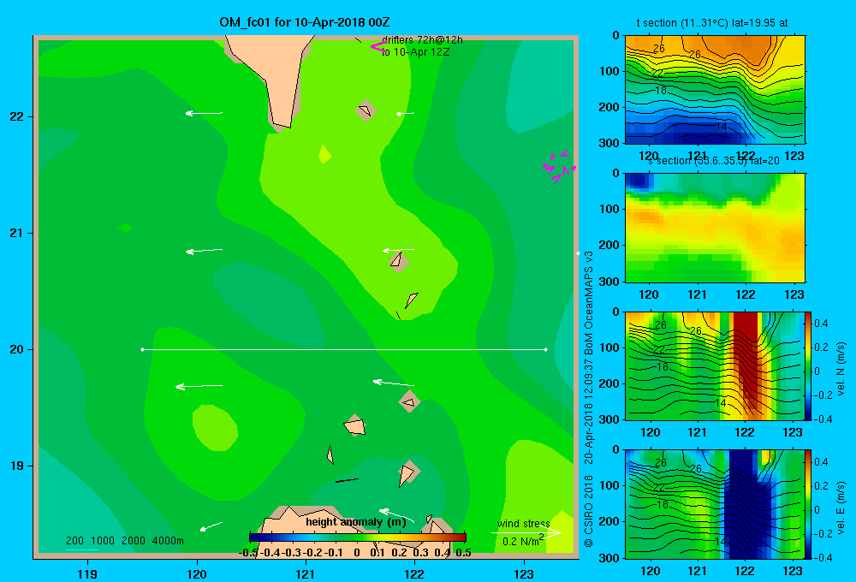Click the light-green high patch near 19.3N 120.2E

(215, 427)
